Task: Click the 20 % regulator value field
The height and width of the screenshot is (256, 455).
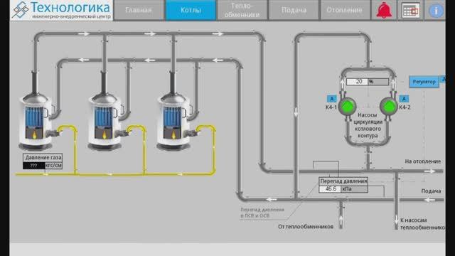Action: 368,82
